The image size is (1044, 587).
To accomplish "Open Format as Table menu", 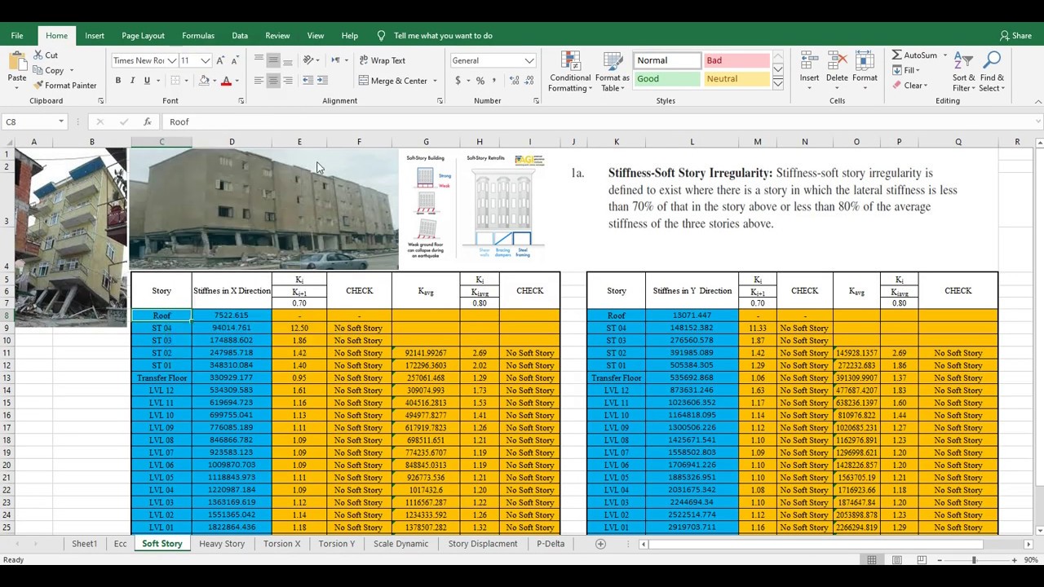I will click(x=613, y=73).
